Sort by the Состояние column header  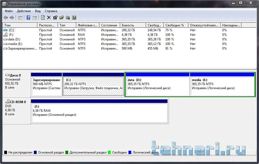(x=110, y=25)
